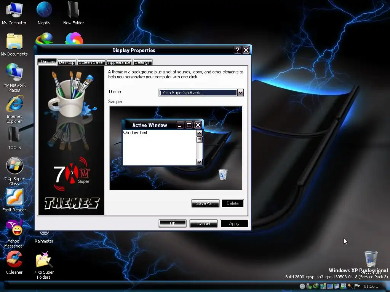Select the New Folder desktop icon

[x=74, y=13]
